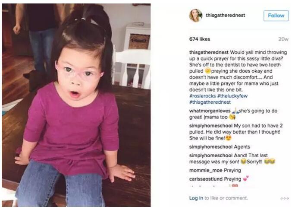Open thisgatherednest username in the header
The image size is (295, 213).
226,15
